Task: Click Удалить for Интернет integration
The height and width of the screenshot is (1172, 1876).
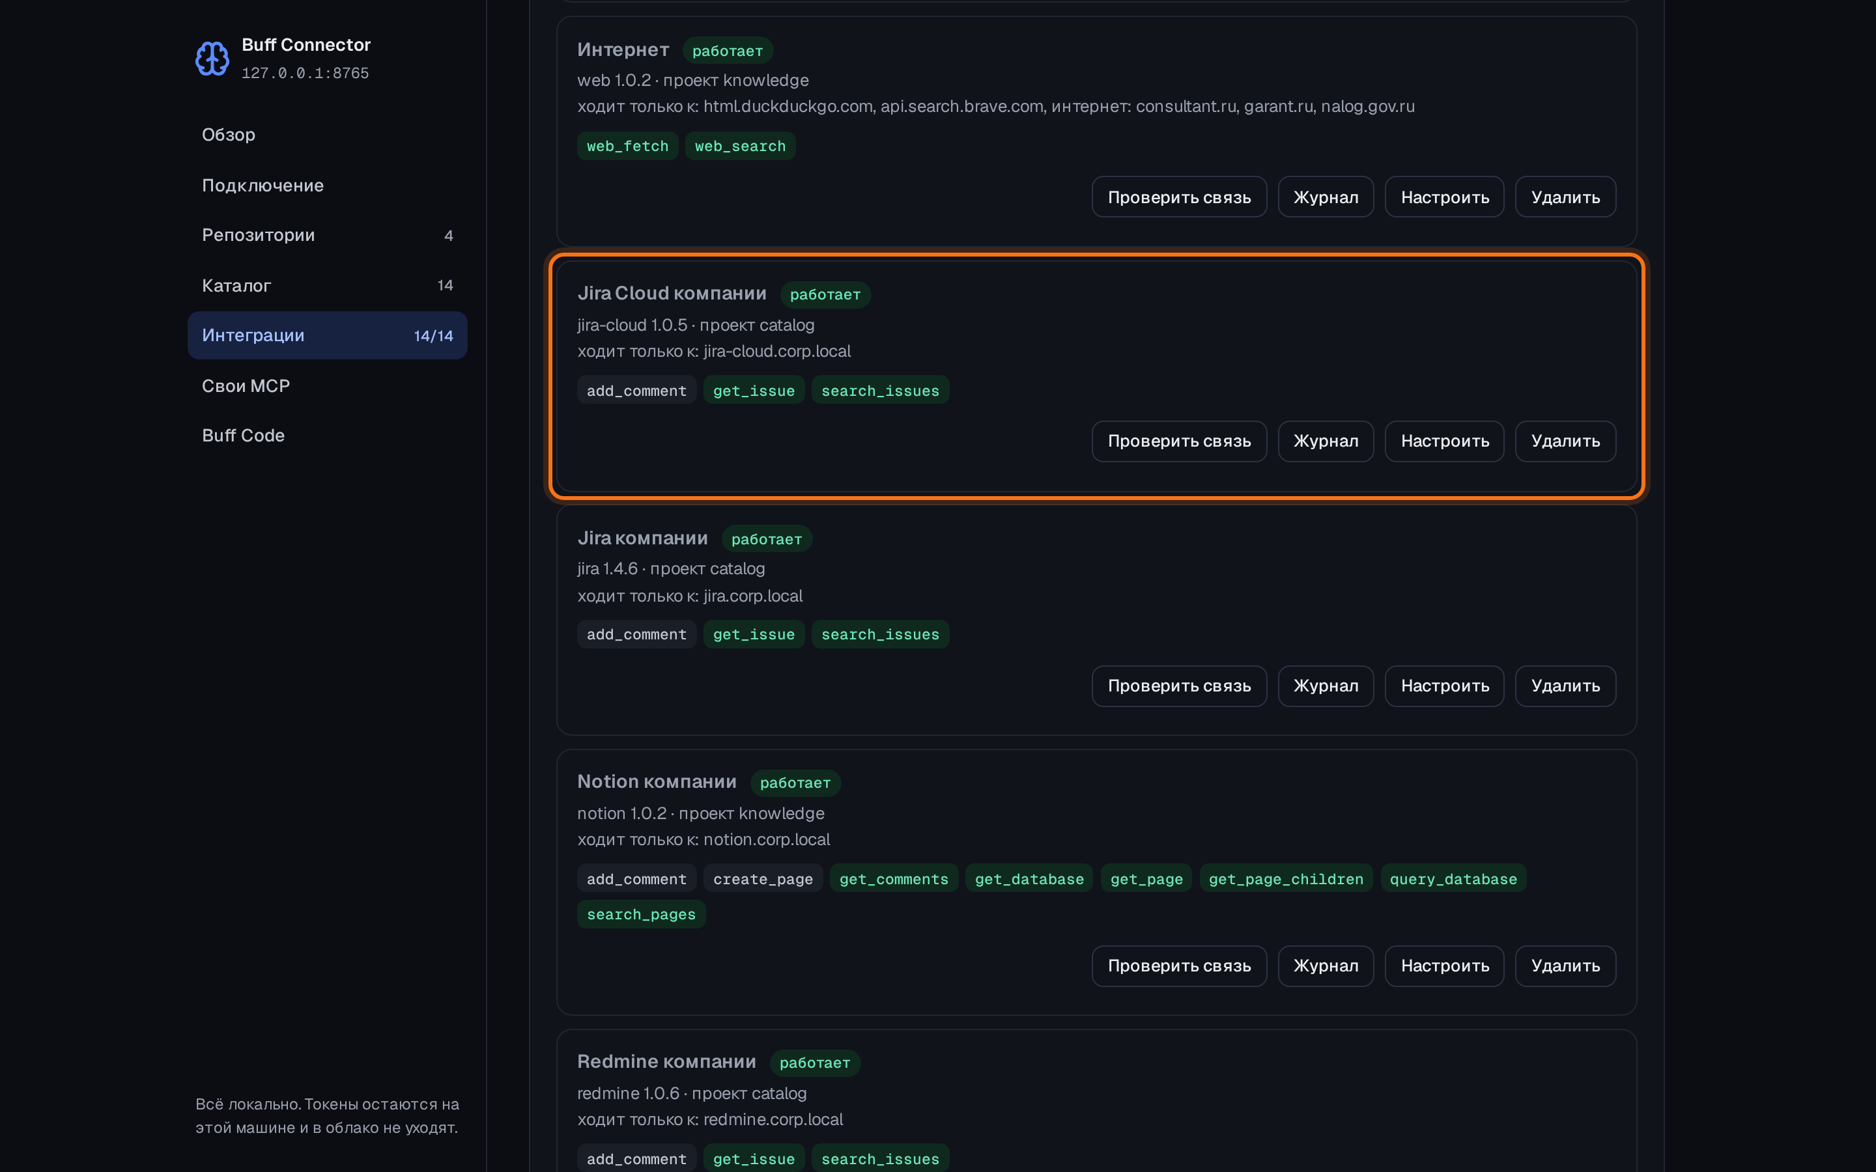Action: point(1565,197)
